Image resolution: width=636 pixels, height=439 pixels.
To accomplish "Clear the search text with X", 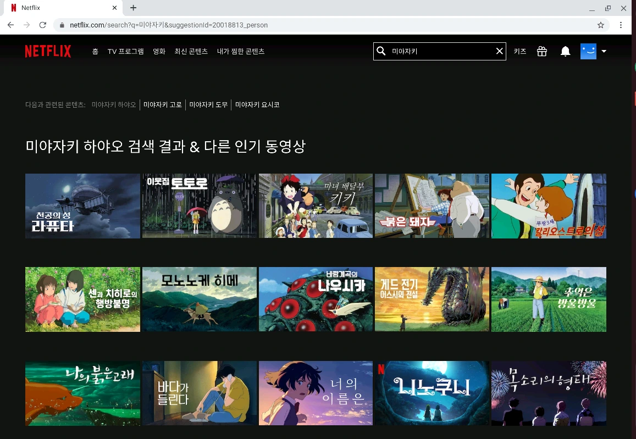I will [x=499, y=51].
